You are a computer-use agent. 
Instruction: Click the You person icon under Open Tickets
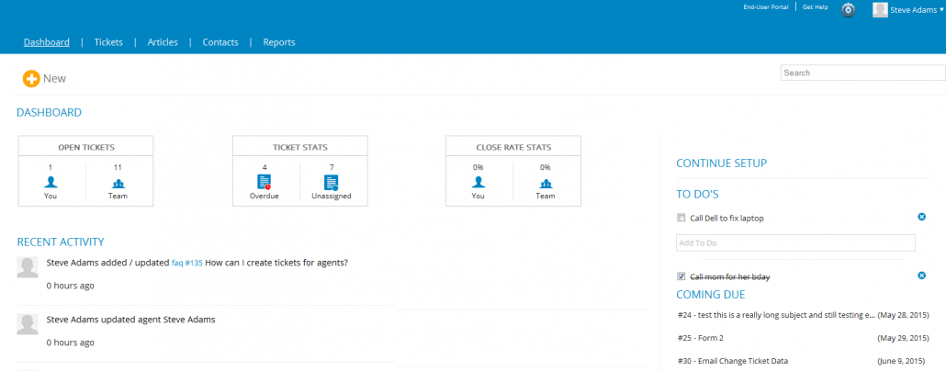click(x=51, y=182)
